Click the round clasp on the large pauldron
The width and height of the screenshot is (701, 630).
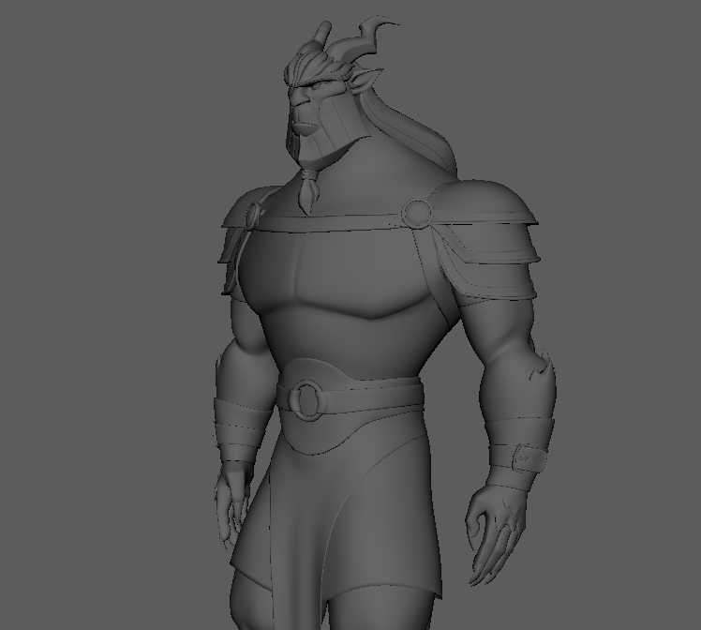pyautogui.click(x=418, y=213)
